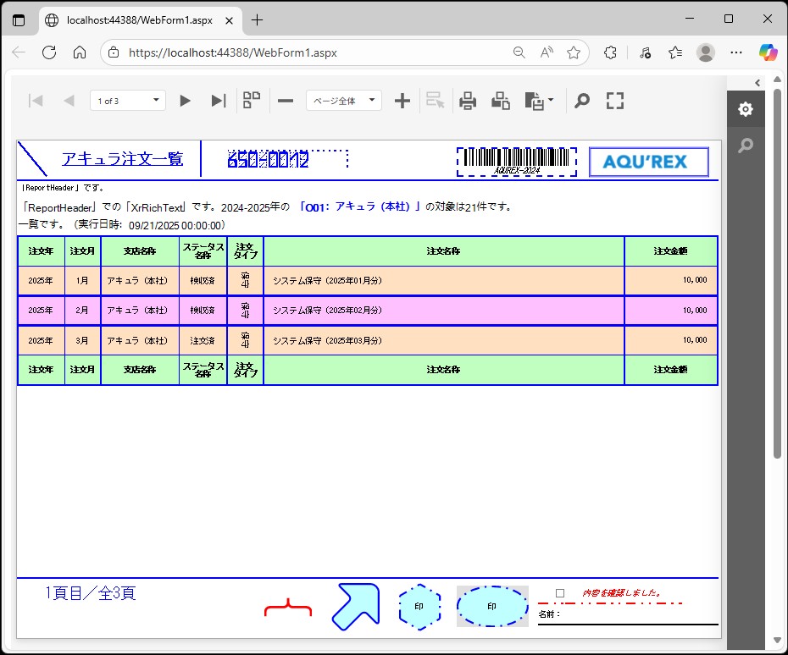Open the settings gear tab in right panel

(745, 109)
